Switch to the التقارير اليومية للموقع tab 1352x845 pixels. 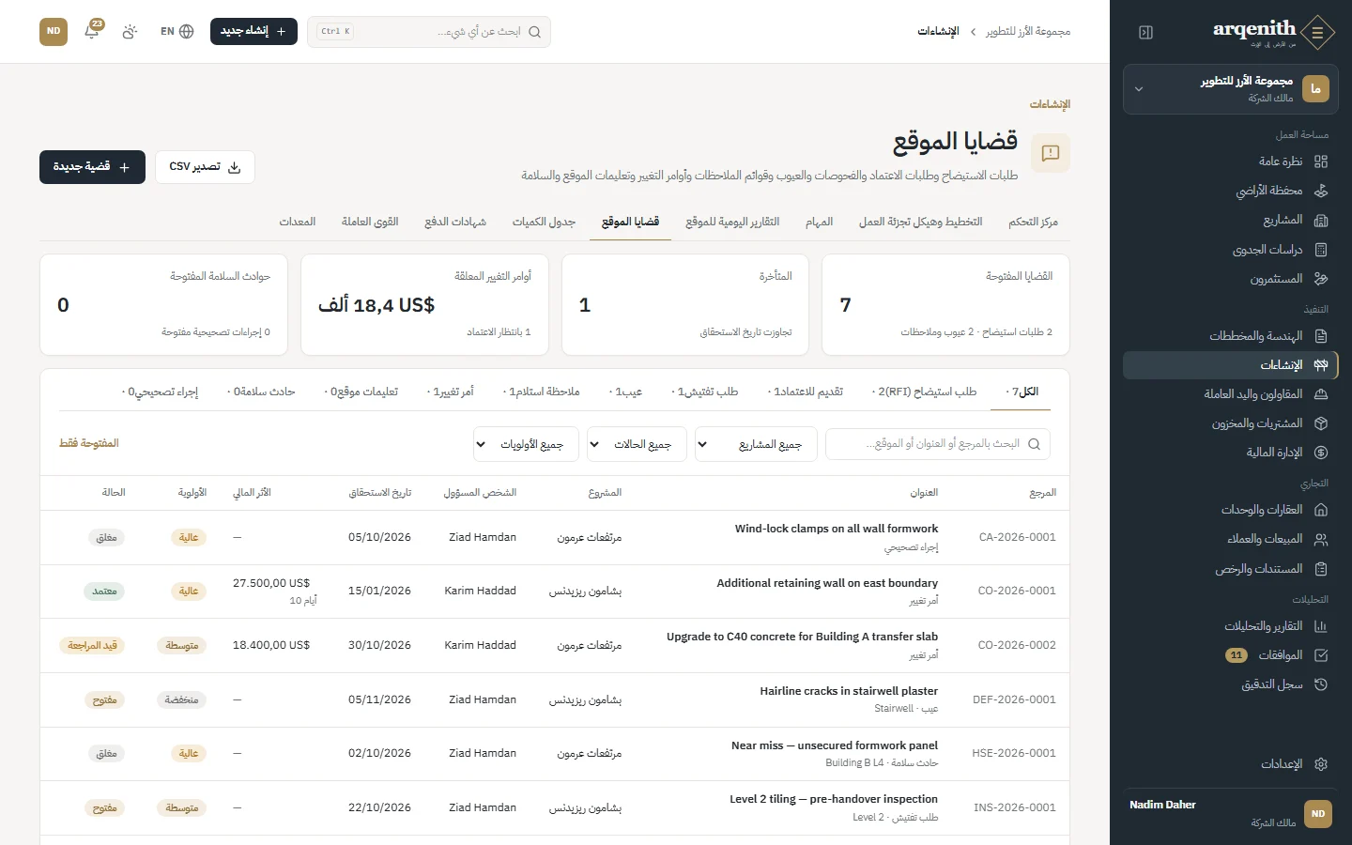(x=732, y=222)
